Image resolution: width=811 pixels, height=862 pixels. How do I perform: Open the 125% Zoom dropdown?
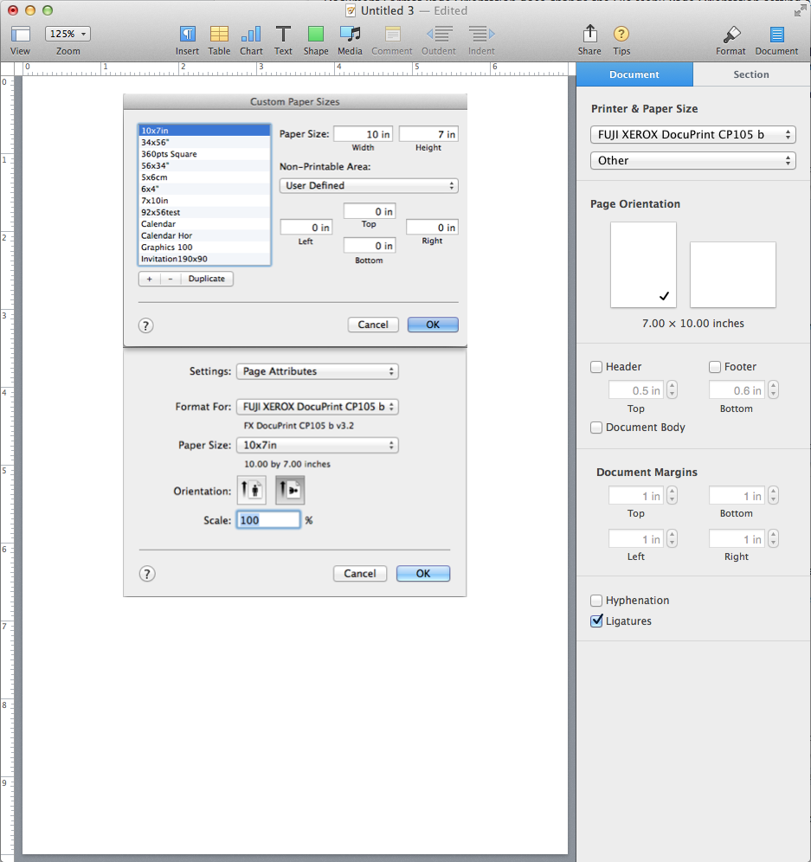68,34
